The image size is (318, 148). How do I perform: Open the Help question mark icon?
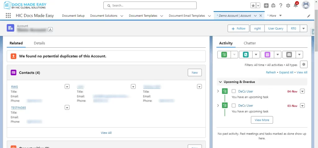[281, 6]
